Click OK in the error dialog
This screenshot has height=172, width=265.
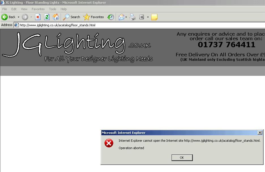pyautogui.click(x=182, y=158)
